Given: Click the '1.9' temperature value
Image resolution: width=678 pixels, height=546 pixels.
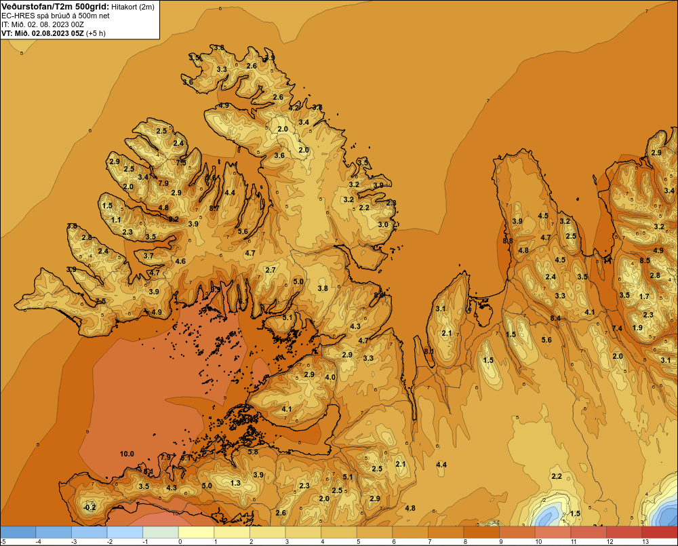Looking at the screenshot, I should [637, 328].
